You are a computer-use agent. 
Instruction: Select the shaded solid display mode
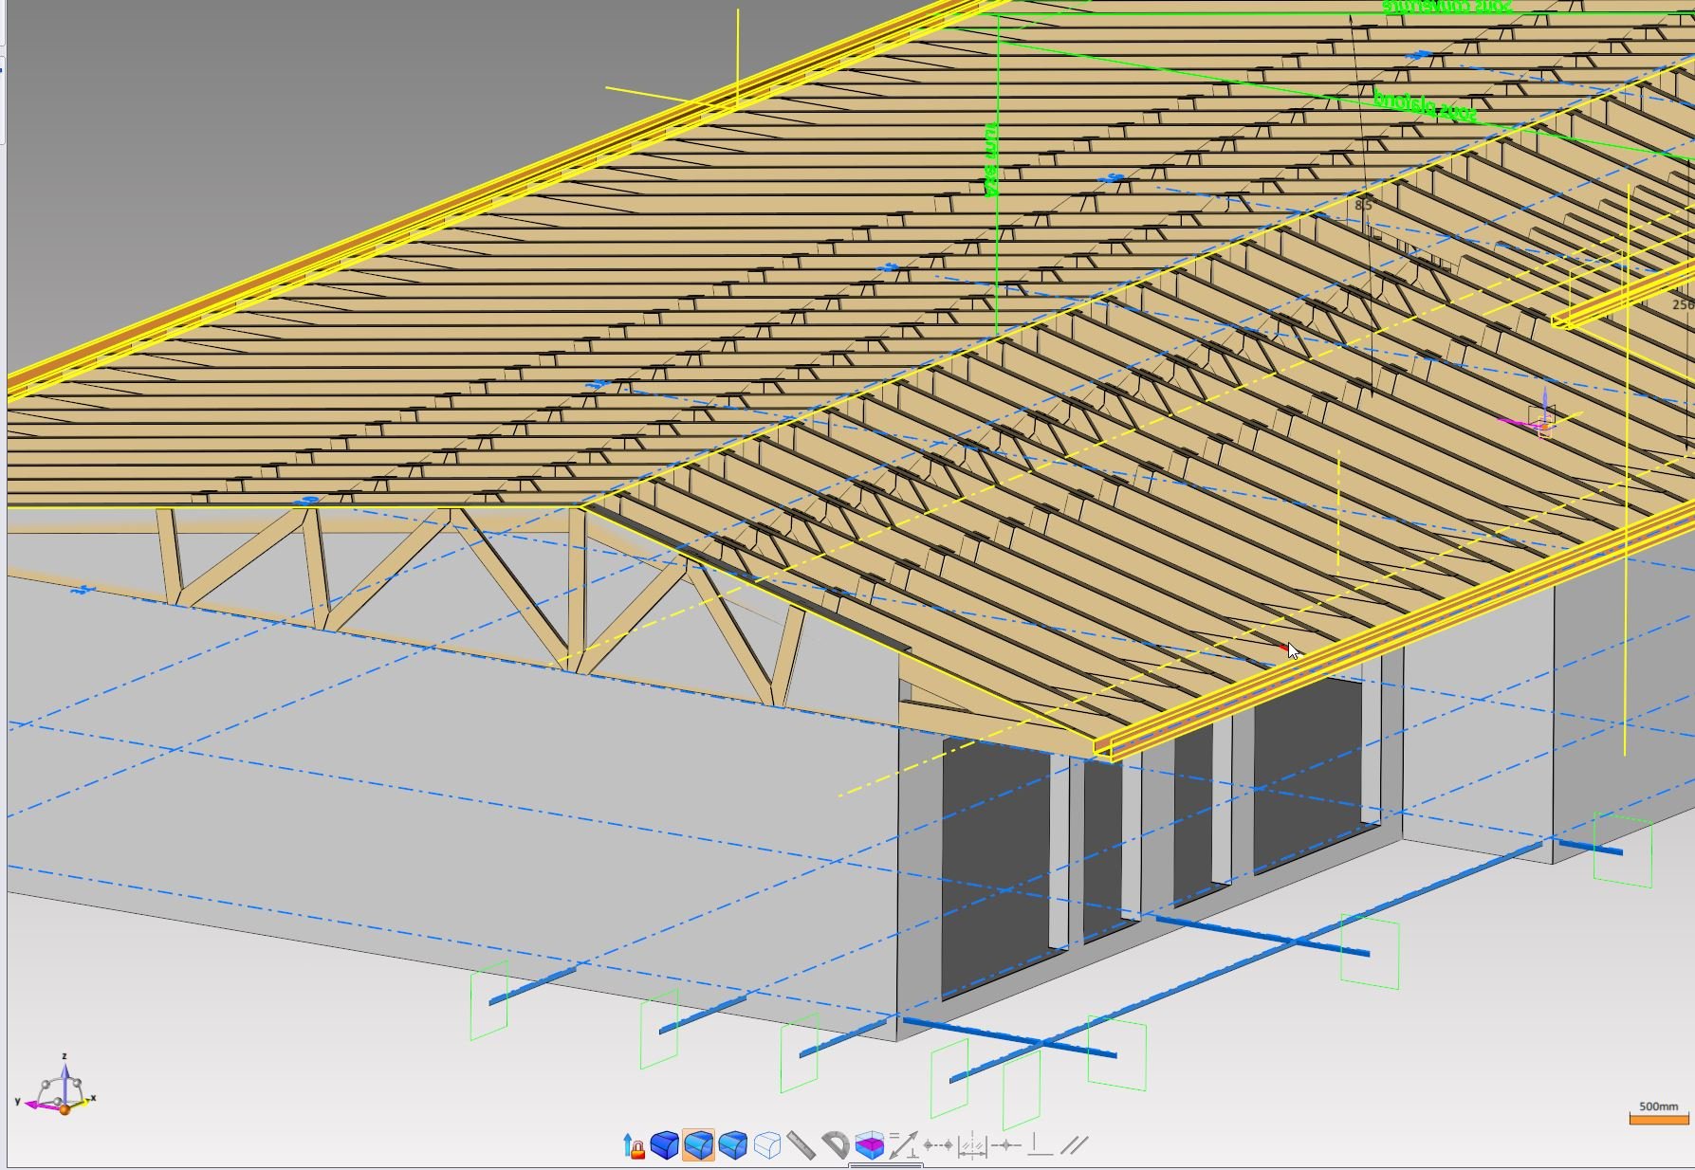[x=665, y=1145]
